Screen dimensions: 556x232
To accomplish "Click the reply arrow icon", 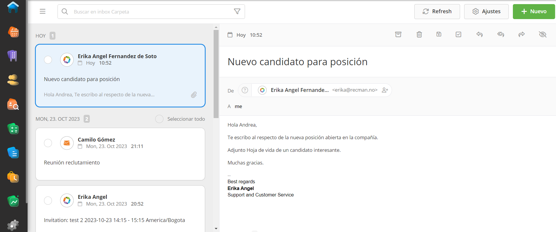I will pos(479,35).
